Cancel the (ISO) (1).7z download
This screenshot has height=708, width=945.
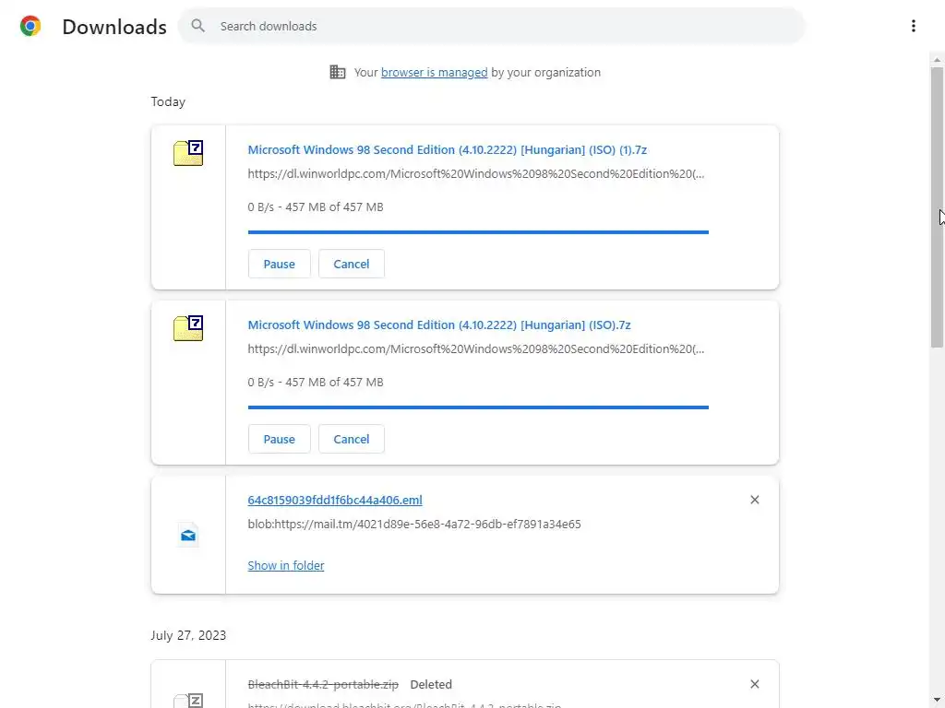(351, 264)
